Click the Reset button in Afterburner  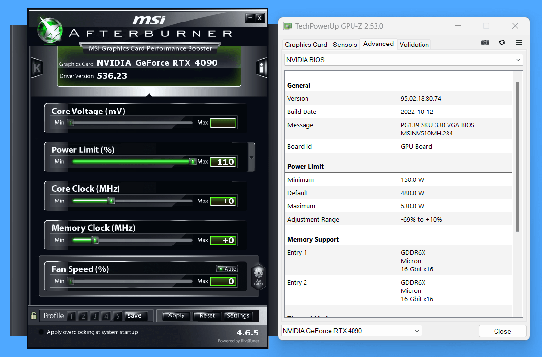[207, 315]
